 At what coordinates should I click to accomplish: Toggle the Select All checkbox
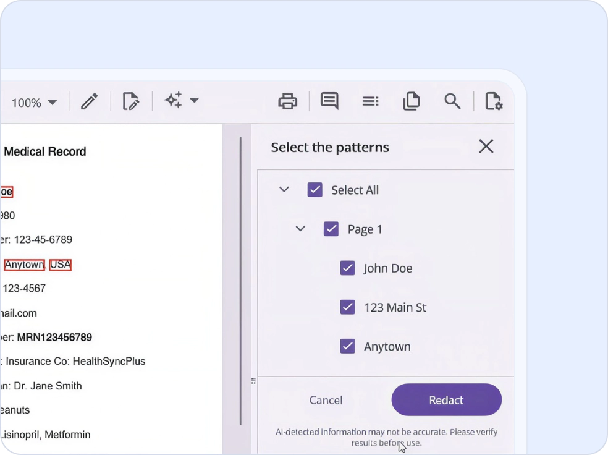pyautogui.click(x=315, y=190)
